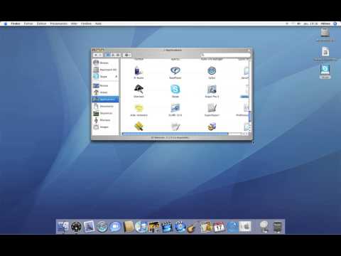Select Documents in the Finder sidebar
The width and height of the screenshot is (341, 256).
[105, 106]
